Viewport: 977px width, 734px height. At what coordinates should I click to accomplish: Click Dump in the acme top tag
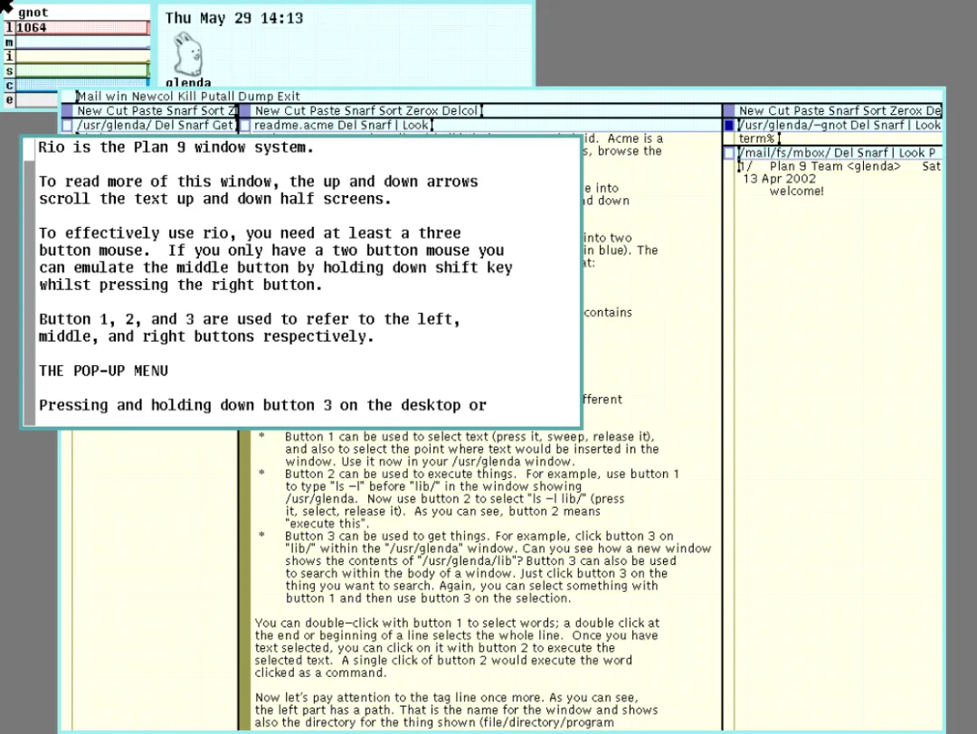(x=257, y=97)
